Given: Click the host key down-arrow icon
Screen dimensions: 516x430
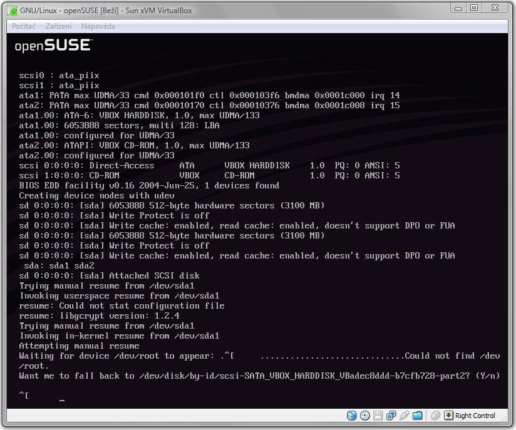Looking at the screenshot, I should pyautogui.click(x=448, y=416).
